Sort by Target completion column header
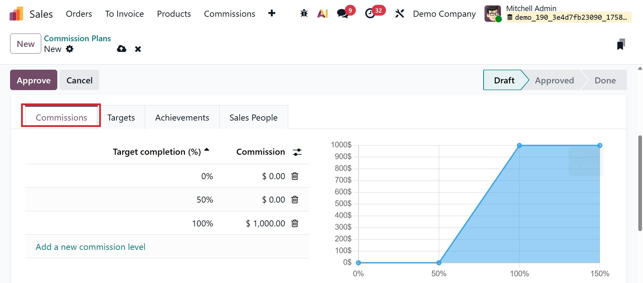This screenshot has width=643, height=283. click(x=157, y=152)
